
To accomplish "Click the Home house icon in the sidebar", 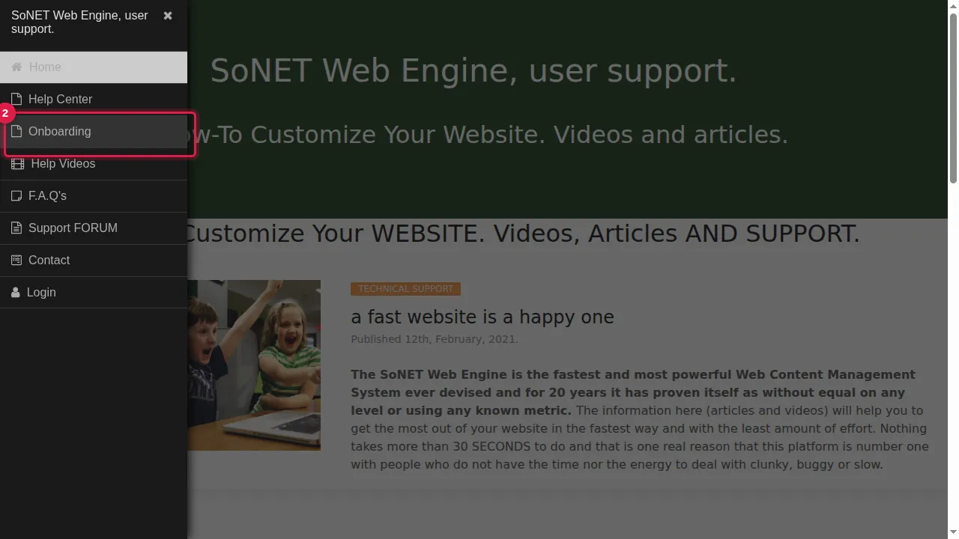I will (16, 67).
